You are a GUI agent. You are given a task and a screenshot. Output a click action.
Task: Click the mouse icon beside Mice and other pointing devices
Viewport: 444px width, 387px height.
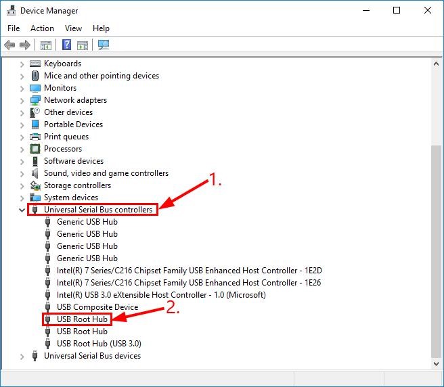[35, 76]
